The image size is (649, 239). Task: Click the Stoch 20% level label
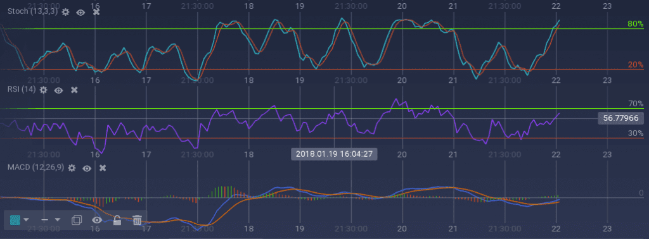[635, 64]
